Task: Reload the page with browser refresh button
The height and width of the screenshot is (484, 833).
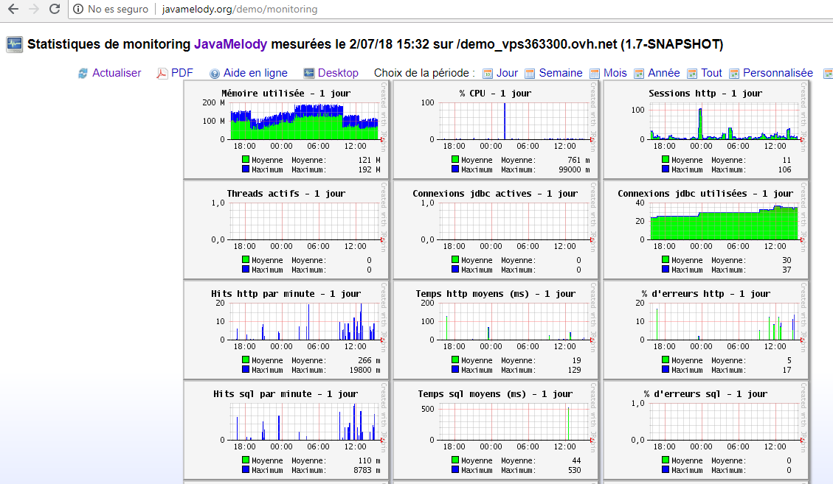Action: [55, 10]
